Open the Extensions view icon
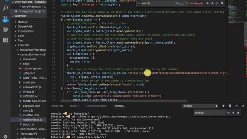 tap(5, 40)
